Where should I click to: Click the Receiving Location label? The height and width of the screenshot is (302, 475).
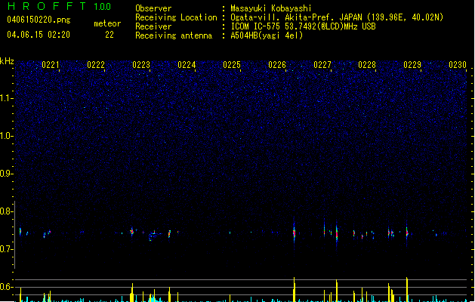176,17
